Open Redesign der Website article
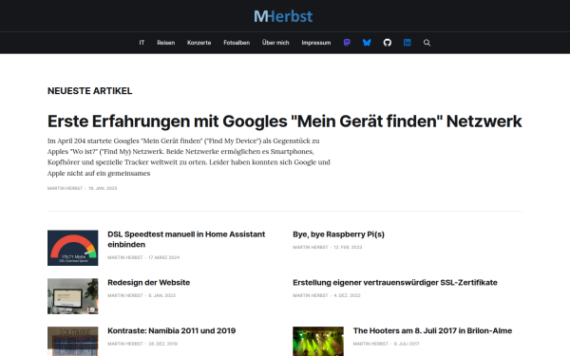 pos(149,283)
